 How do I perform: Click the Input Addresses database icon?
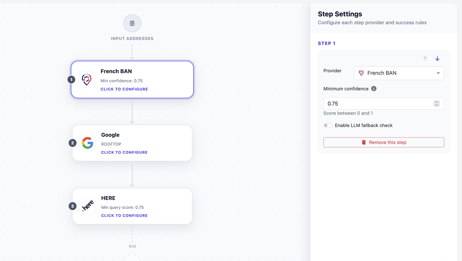pos(132,23)
